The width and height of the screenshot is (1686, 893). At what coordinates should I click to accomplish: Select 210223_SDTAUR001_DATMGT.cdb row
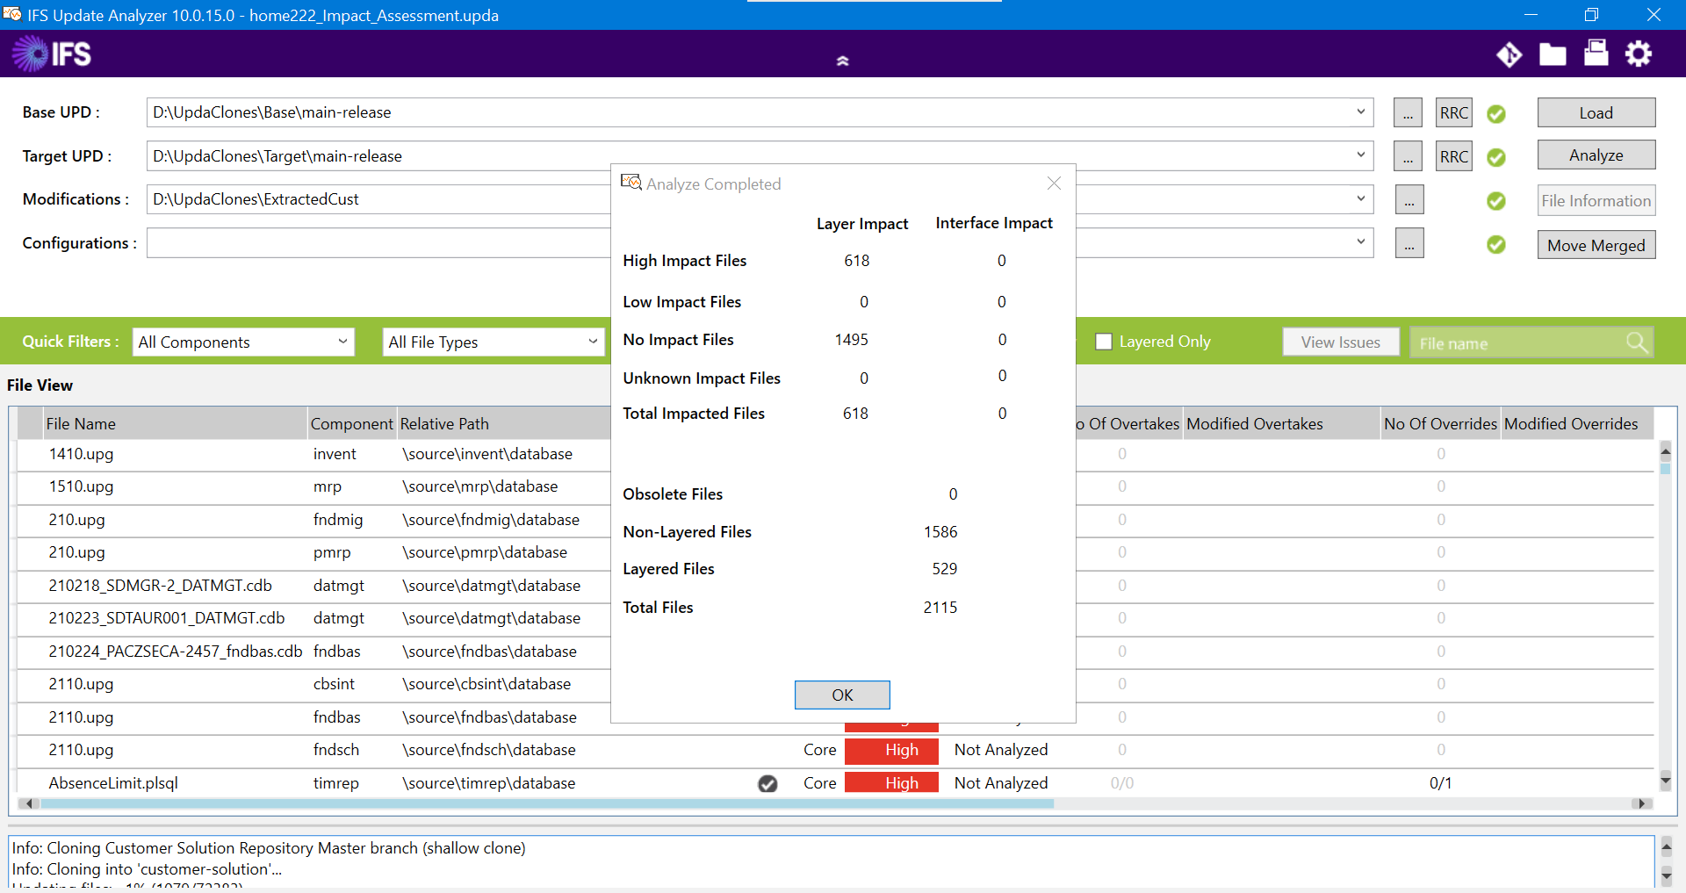coord(313,619)
